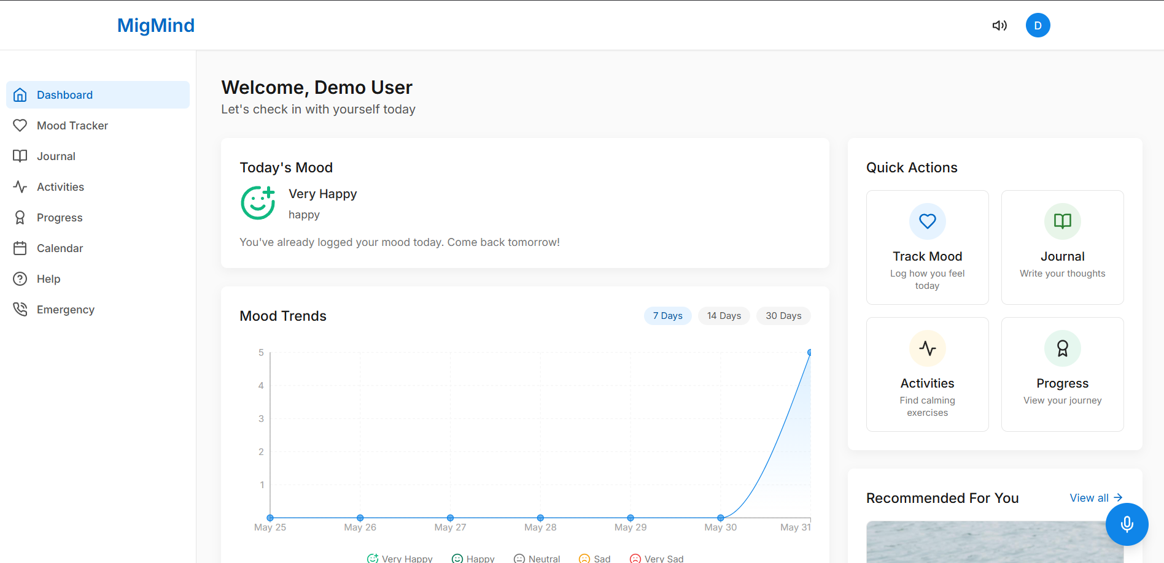Click the May 28 axis label
Screen dimensions: 1164x563
point(540,527)
